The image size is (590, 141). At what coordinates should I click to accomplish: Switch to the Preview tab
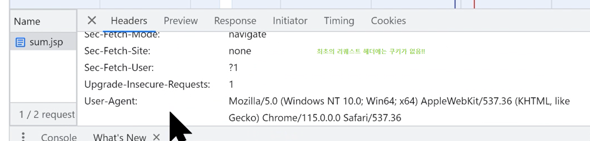coord(181,21)
